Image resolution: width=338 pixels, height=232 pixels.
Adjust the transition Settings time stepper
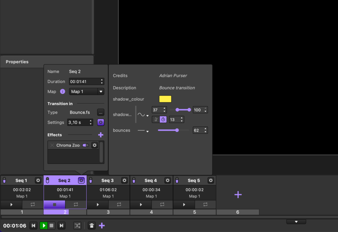pyautogui.click(x=91, y=122)
